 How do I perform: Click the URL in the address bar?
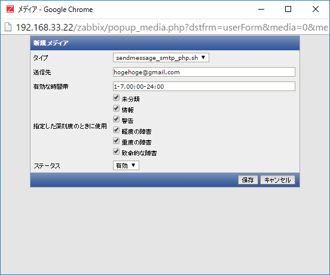[x=172, y=27]
